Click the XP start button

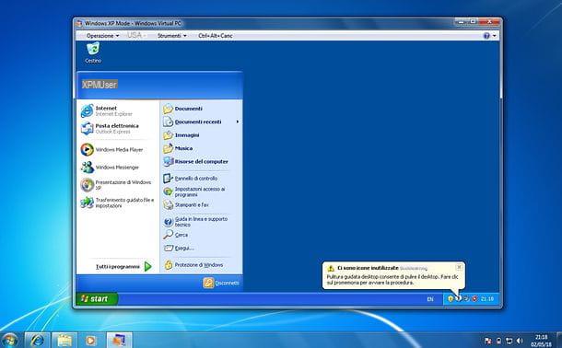[97, 298]
